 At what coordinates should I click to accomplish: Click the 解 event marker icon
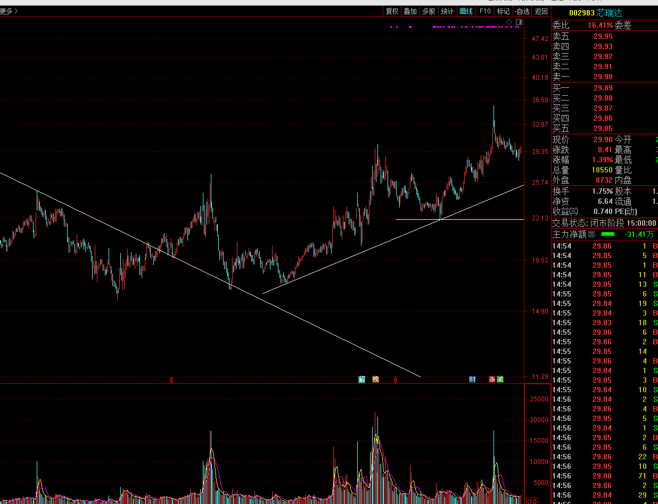(362, 379)
